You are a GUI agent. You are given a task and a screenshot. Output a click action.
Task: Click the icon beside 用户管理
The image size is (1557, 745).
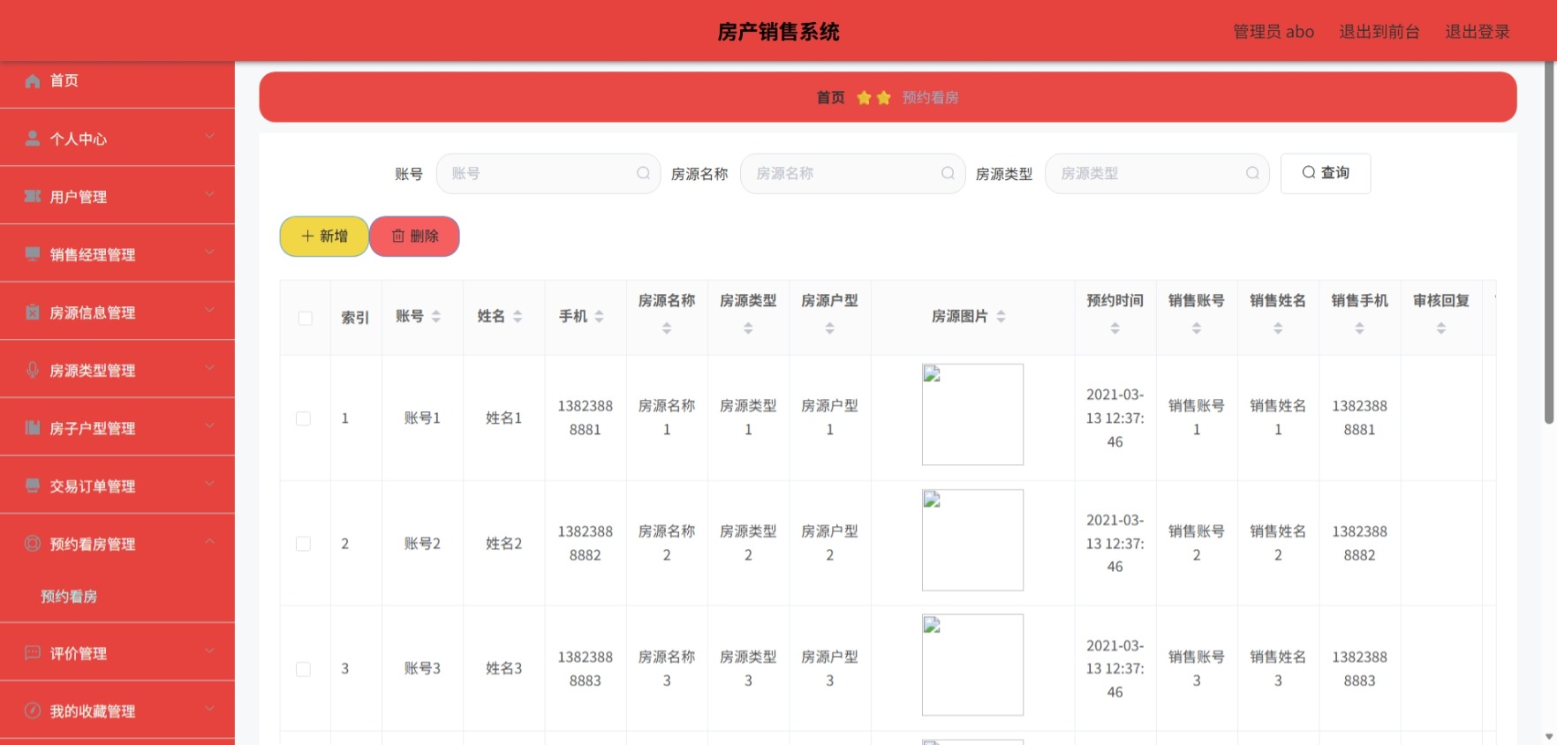(x=33, y=196)
